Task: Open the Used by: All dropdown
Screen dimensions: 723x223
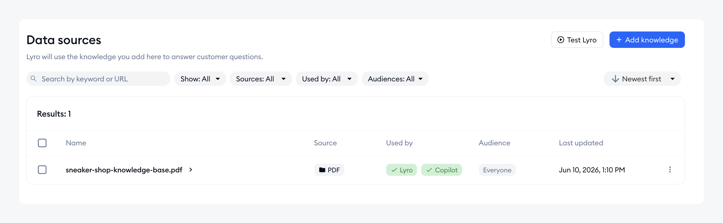Action: [x=327, y=79]
